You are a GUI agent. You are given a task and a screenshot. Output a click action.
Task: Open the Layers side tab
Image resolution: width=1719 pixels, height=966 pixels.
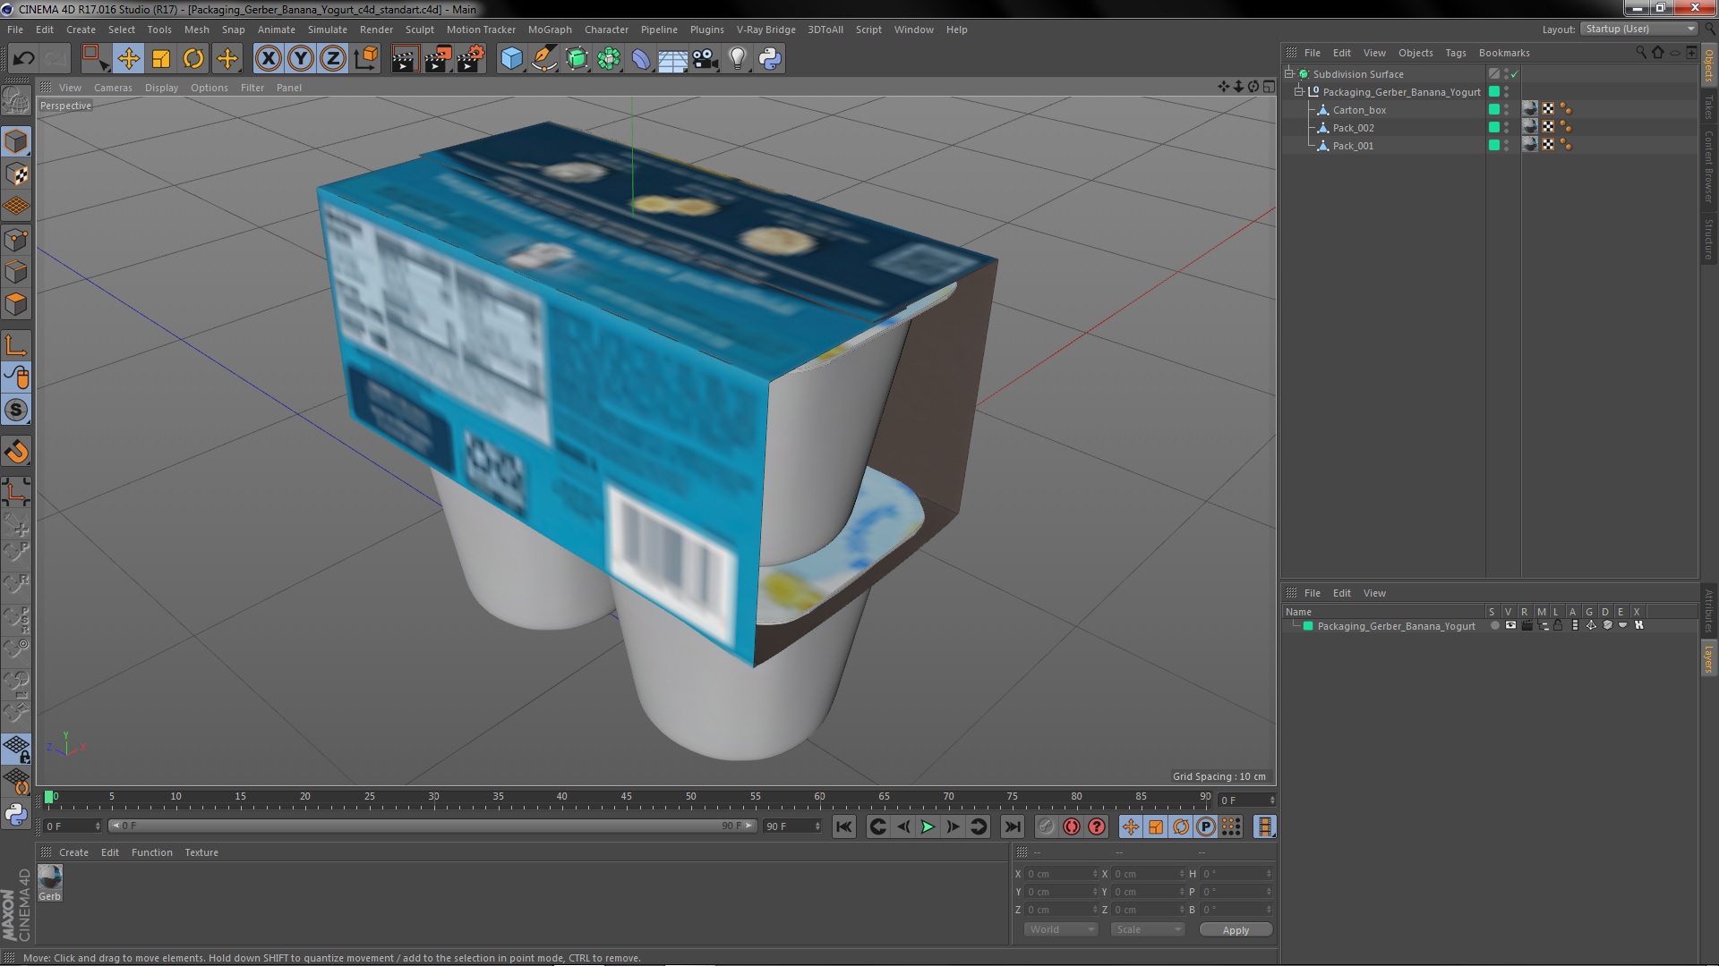pos(1708,658)
